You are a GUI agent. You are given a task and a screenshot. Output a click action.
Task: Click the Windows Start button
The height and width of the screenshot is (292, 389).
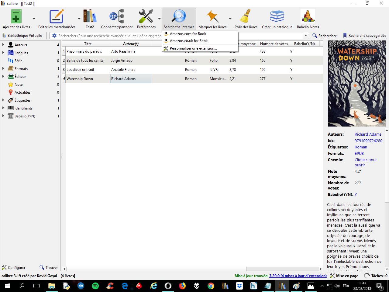[7, 286]
